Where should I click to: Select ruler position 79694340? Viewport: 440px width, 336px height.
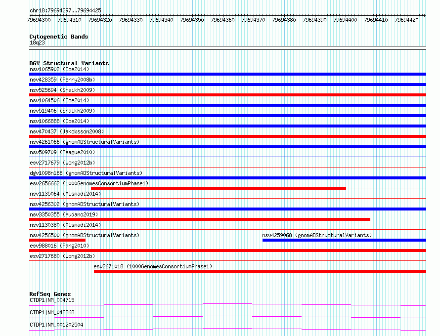[x=161, y=20]
